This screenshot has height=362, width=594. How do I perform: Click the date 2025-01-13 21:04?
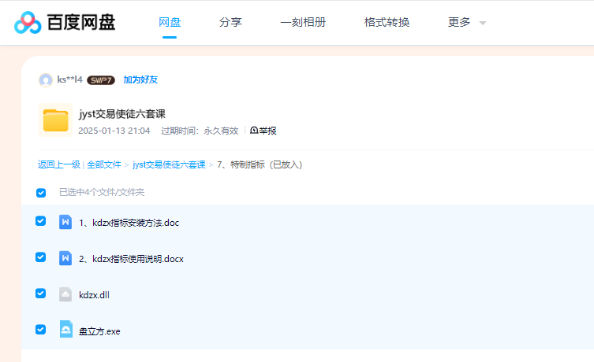pyautogui.click(x=114, y=131)
